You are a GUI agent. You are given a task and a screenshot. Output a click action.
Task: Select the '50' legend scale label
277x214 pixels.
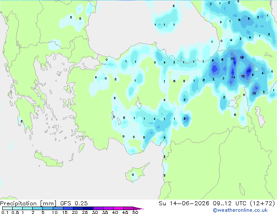click(135, 212)
